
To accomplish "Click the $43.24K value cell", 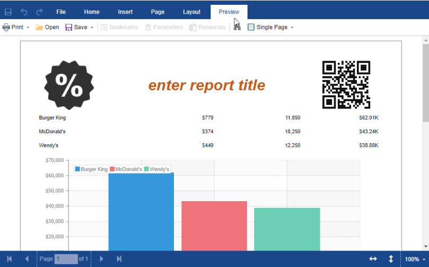I will [369, 132].
